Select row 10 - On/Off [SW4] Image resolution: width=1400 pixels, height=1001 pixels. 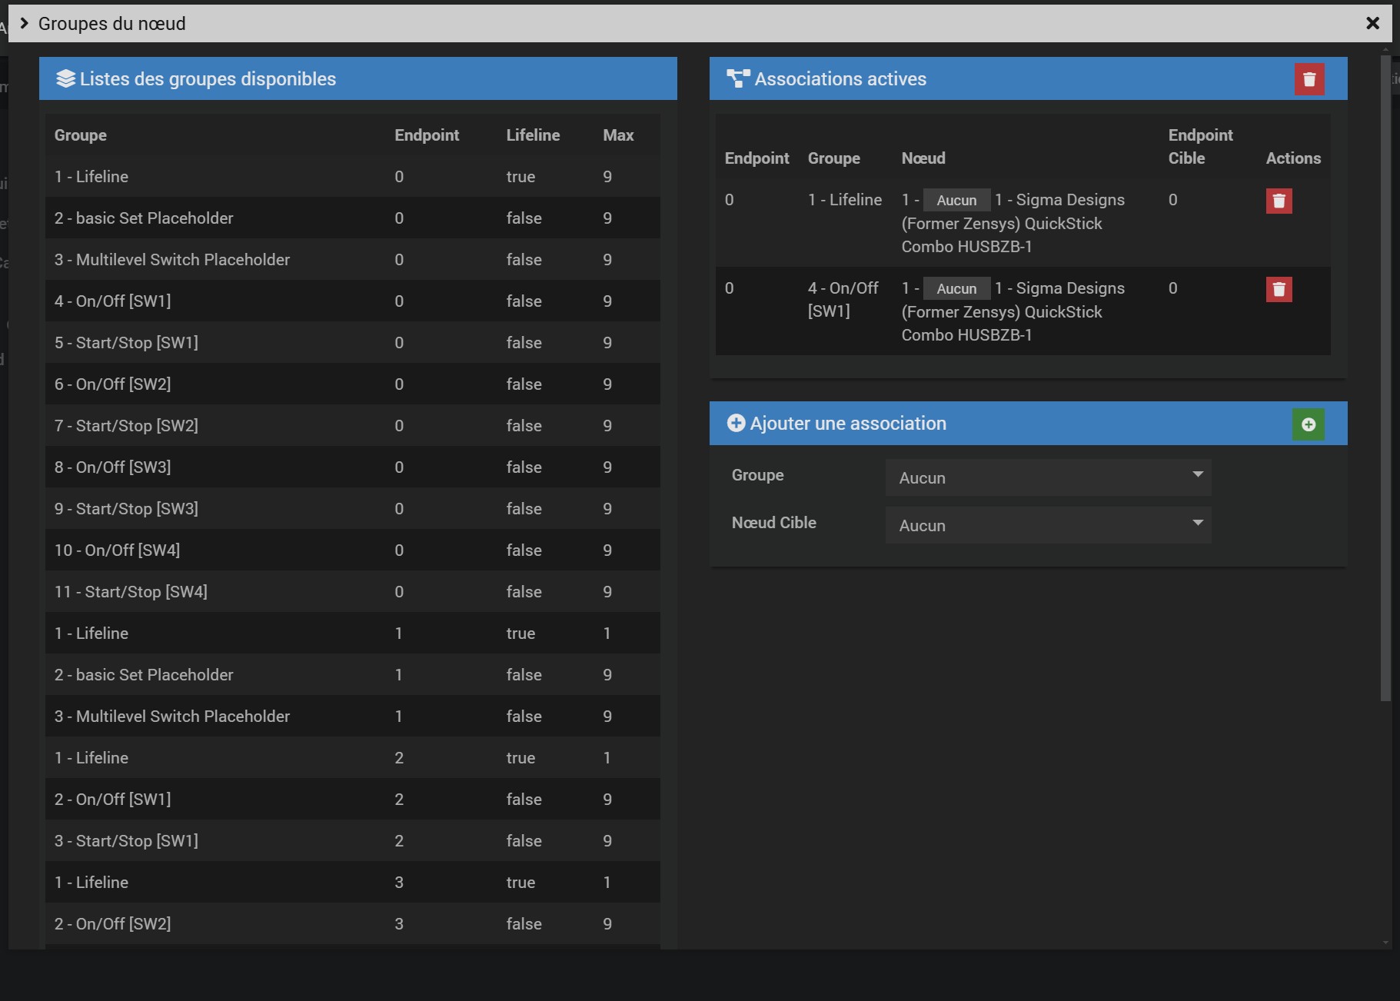353,550
